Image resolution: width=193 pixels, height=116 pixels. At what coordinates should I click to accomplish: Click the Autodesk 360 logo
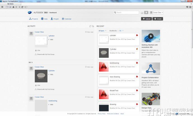point(30,13)
